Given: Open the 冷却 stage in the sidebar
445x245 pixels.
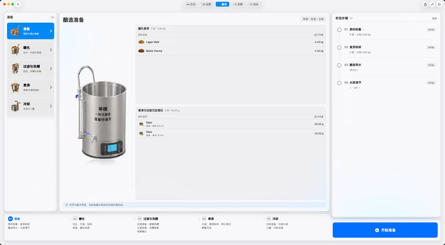Looking at the screenshot, I should click(31, 106).
